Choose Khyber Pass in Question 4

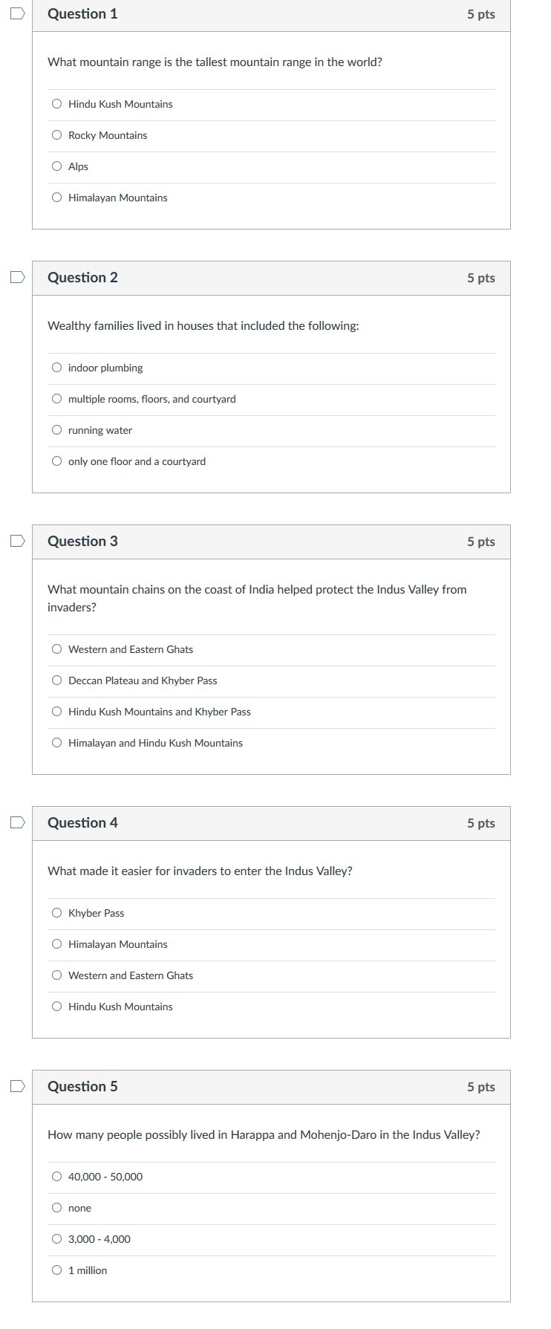point(57,913)
